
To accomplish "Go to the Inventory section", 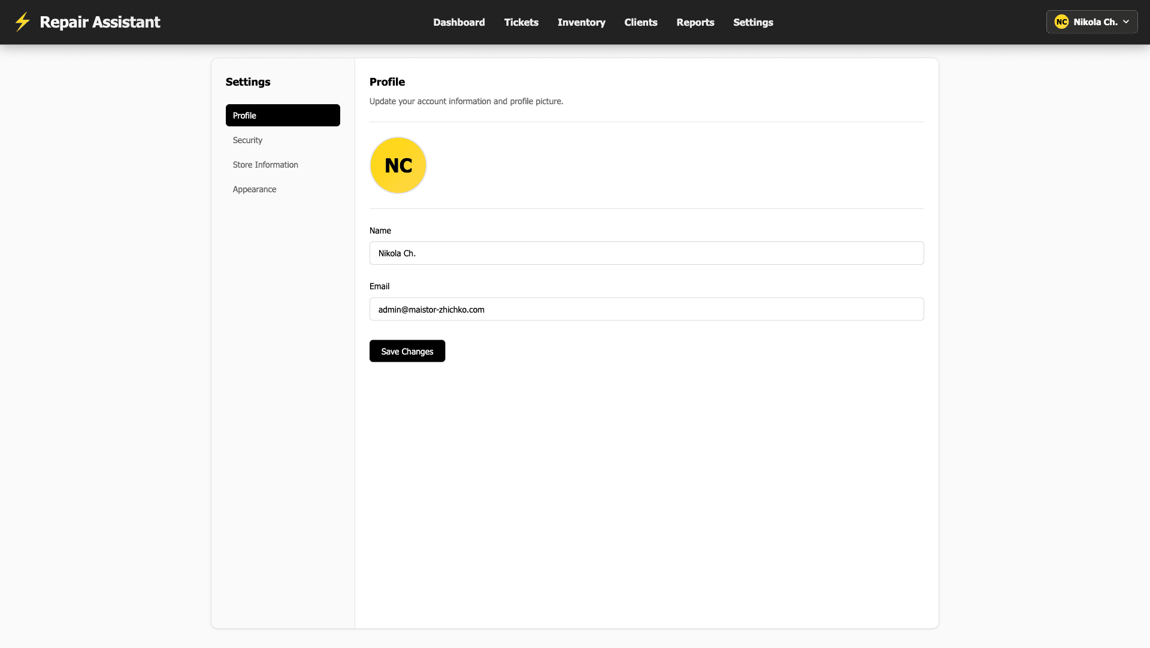I will point(581,22).
